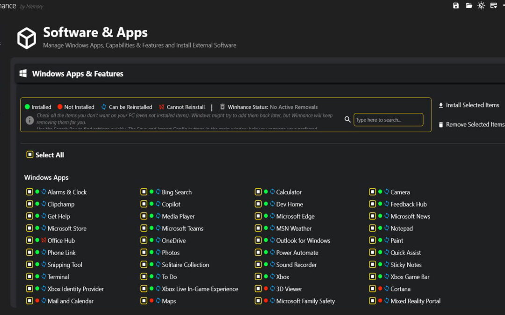Click the Software & Apps package cube icon
505x315 pixels.
click(26, 38)
